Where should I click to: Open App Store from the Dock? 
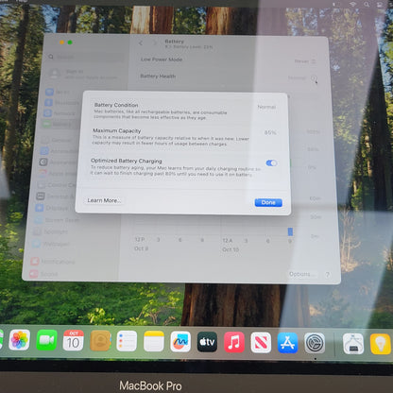287,343
